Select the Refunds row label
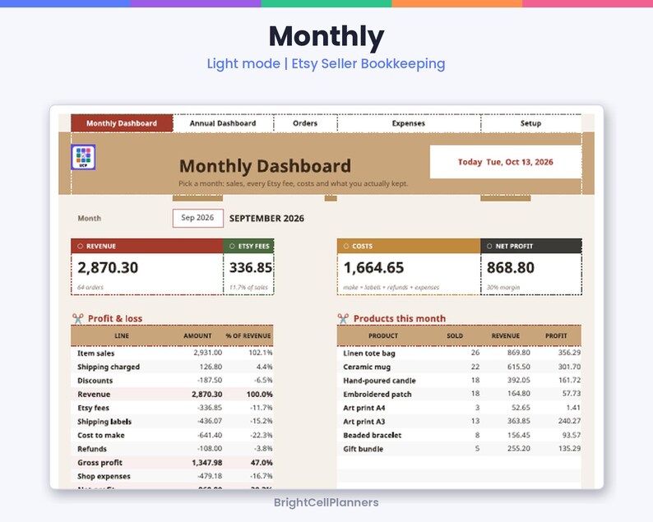 [92, 449]
